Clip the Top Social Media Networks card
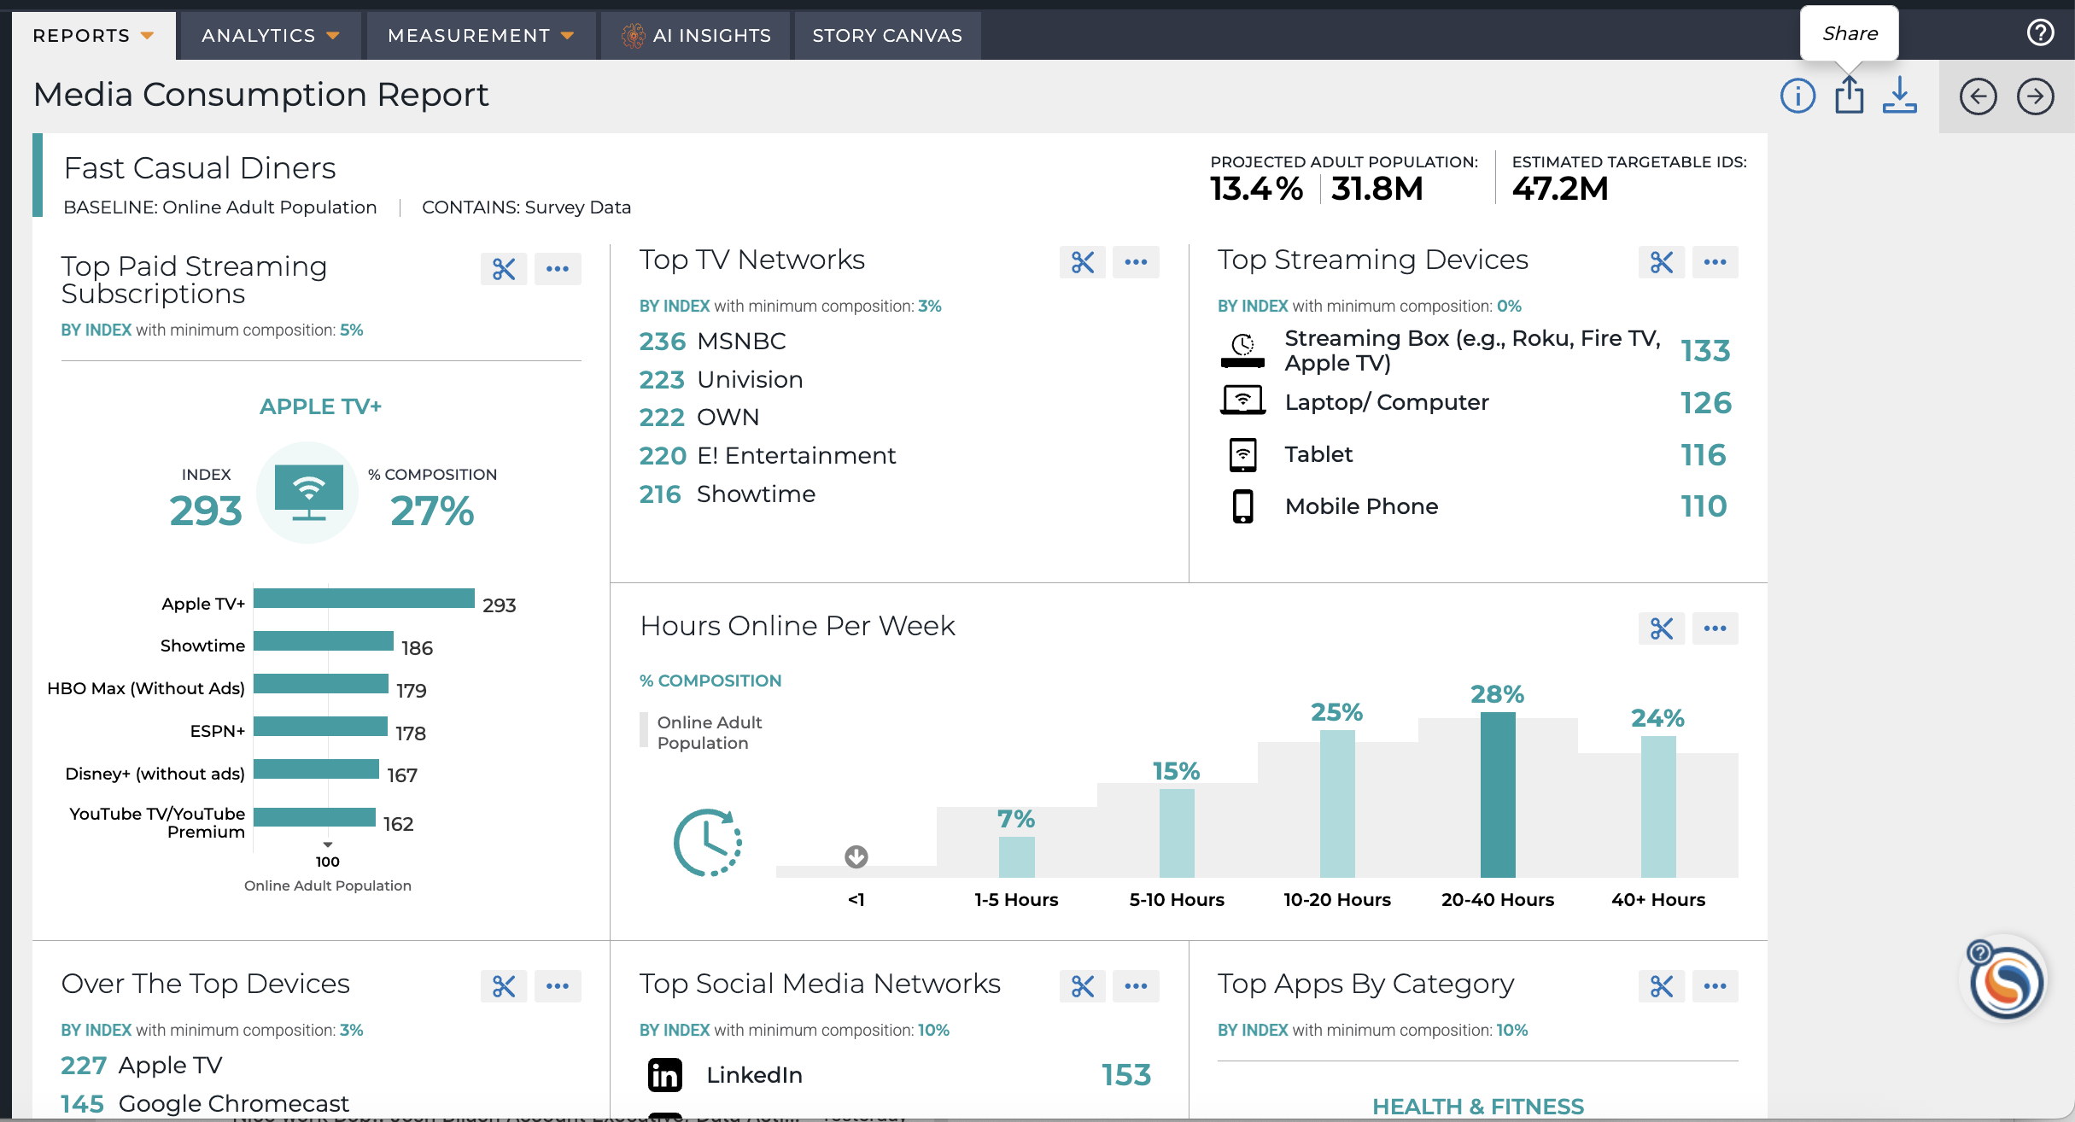This screenshot has height=1122, width=2075. (x=1083, y=986)
